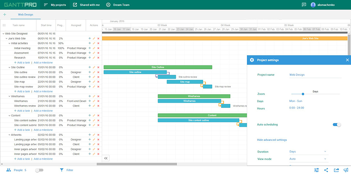Open the Duration dropdown set to Days
Screen dimensions: 351x174
coord(309,152)
